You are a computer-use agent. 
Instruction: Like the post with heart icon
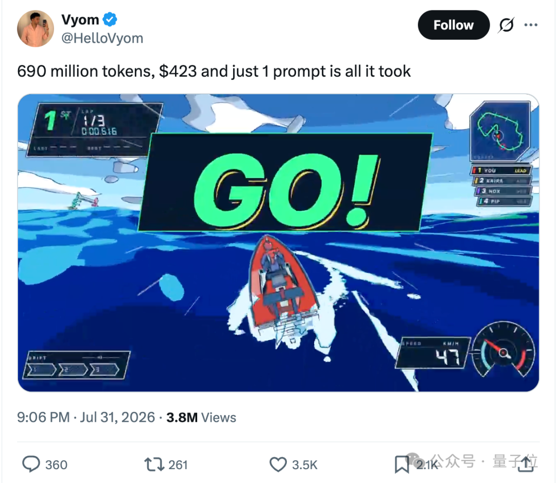click(278, 464)
